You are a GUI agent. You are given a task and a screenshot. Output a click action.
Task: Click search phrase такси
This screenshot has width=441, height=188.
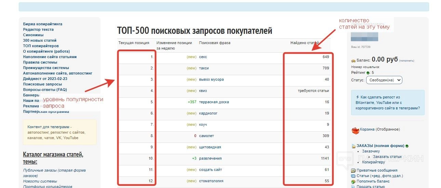[x=204, y=68]
